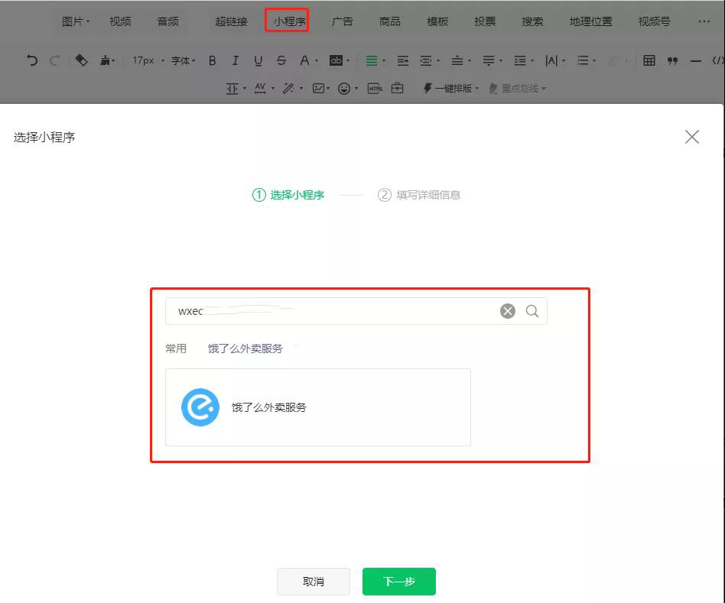Open the 字体 font family dropdown
725x603 pixels.
[183, 60]
